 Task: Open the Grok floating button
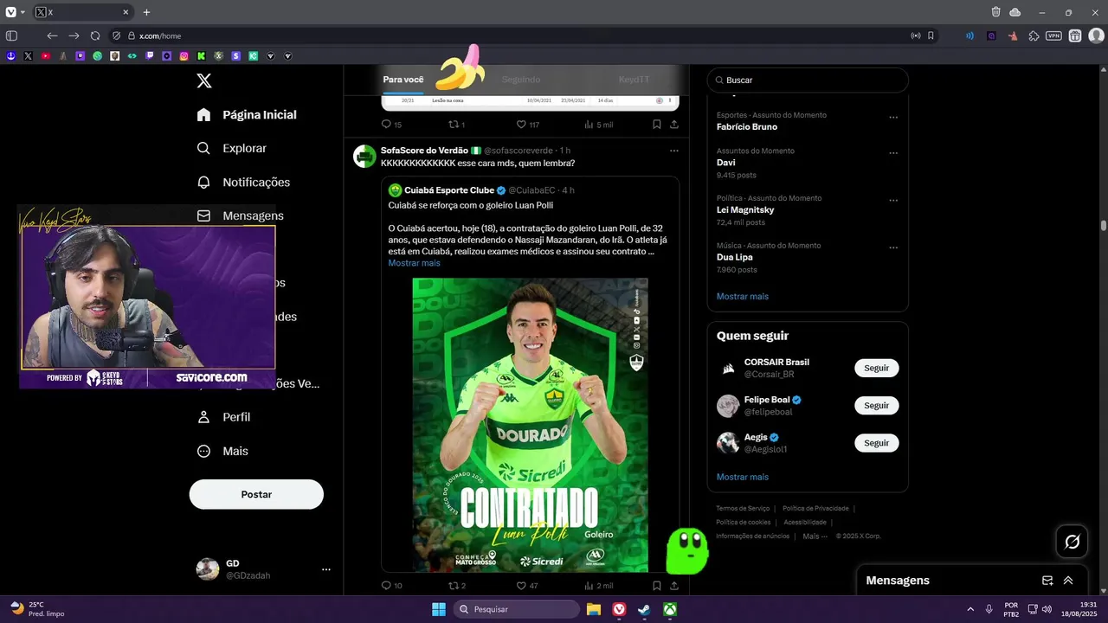1073,542
